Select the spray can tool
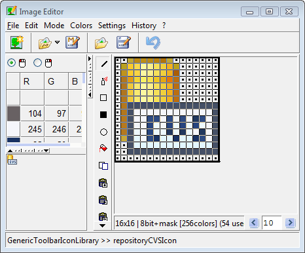The height and width of the screenshot is (253, 305). point(104,81)
